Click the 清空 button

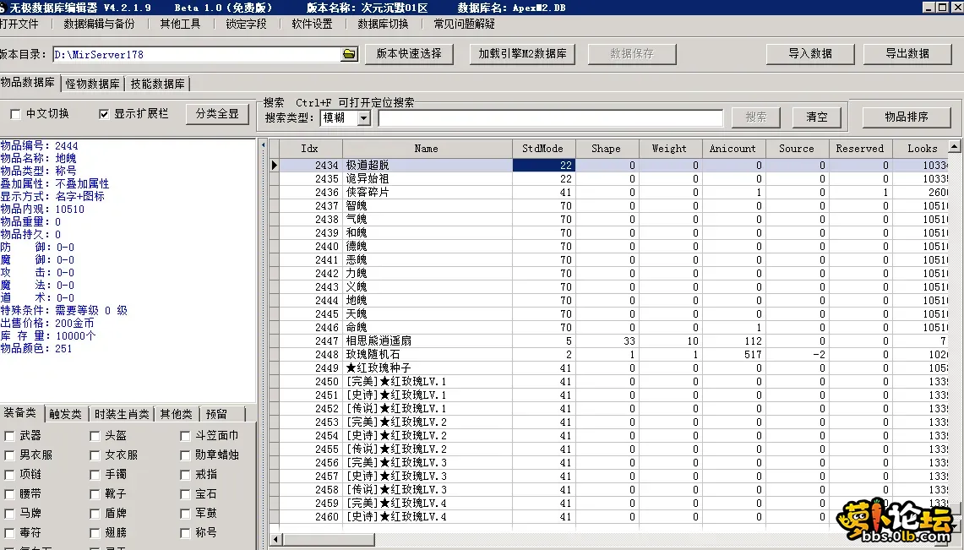817,117
